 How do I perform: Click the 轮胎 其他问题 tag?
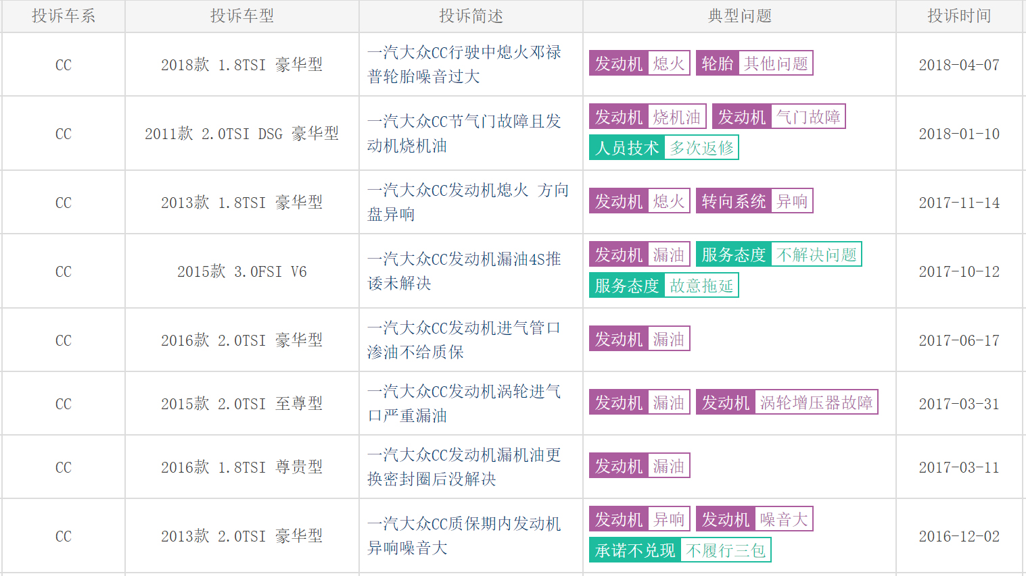click(754, 63)
